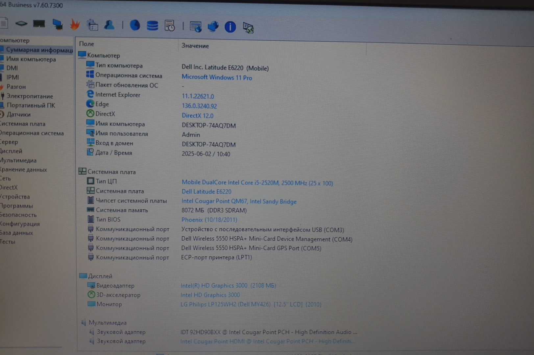Click the blue user silhouette toolbar icon
The width and height of the screenshot is (534, 355).
point(109,25)
